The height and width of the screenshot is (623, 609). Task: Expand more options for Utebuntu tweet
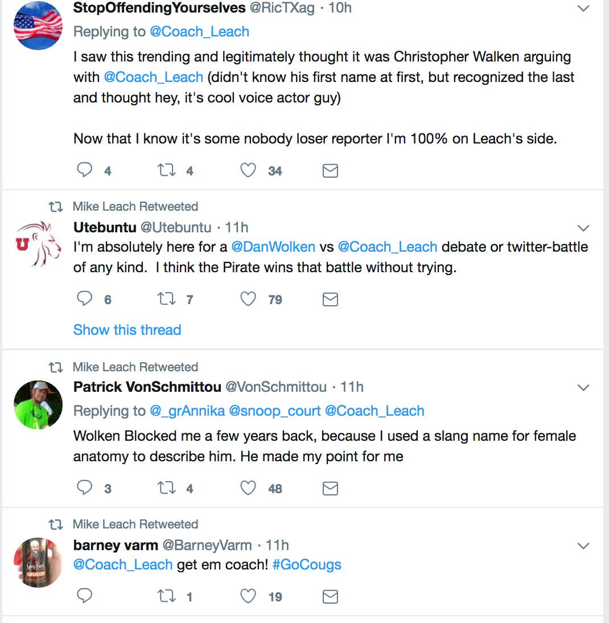(583, 228)
